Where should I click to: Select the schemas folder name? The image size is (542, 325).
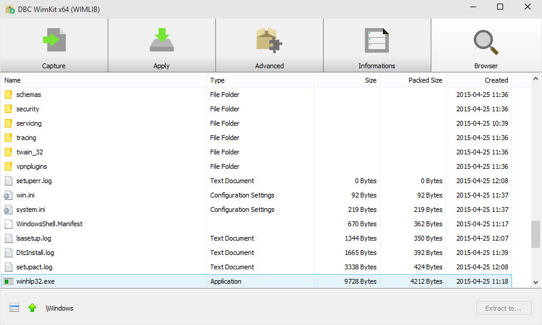pos(29,95)
